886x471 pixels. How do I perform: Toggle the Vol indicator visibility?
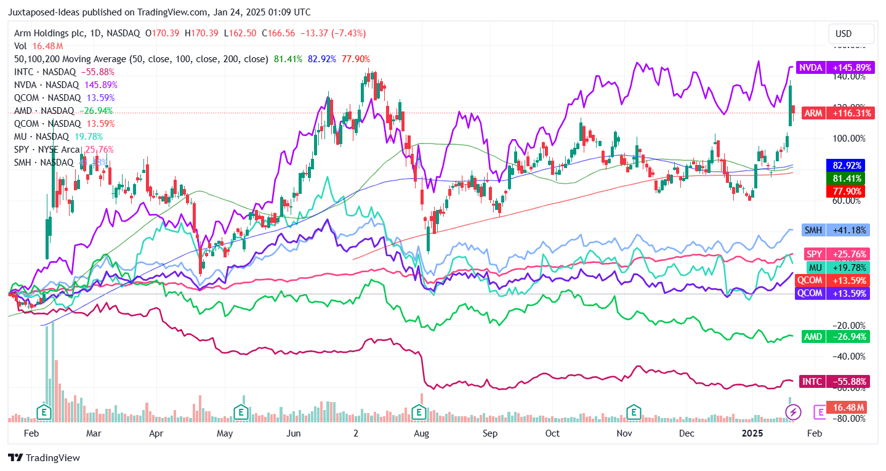click(20, 46)
